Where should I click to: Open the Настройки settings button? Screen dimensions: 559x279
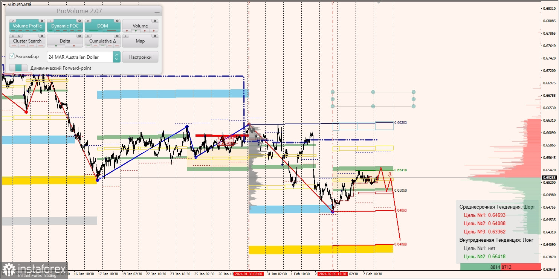[140, 57]
